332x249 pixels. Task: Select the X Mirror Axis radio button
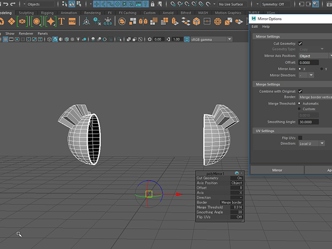tap(300, 69)
